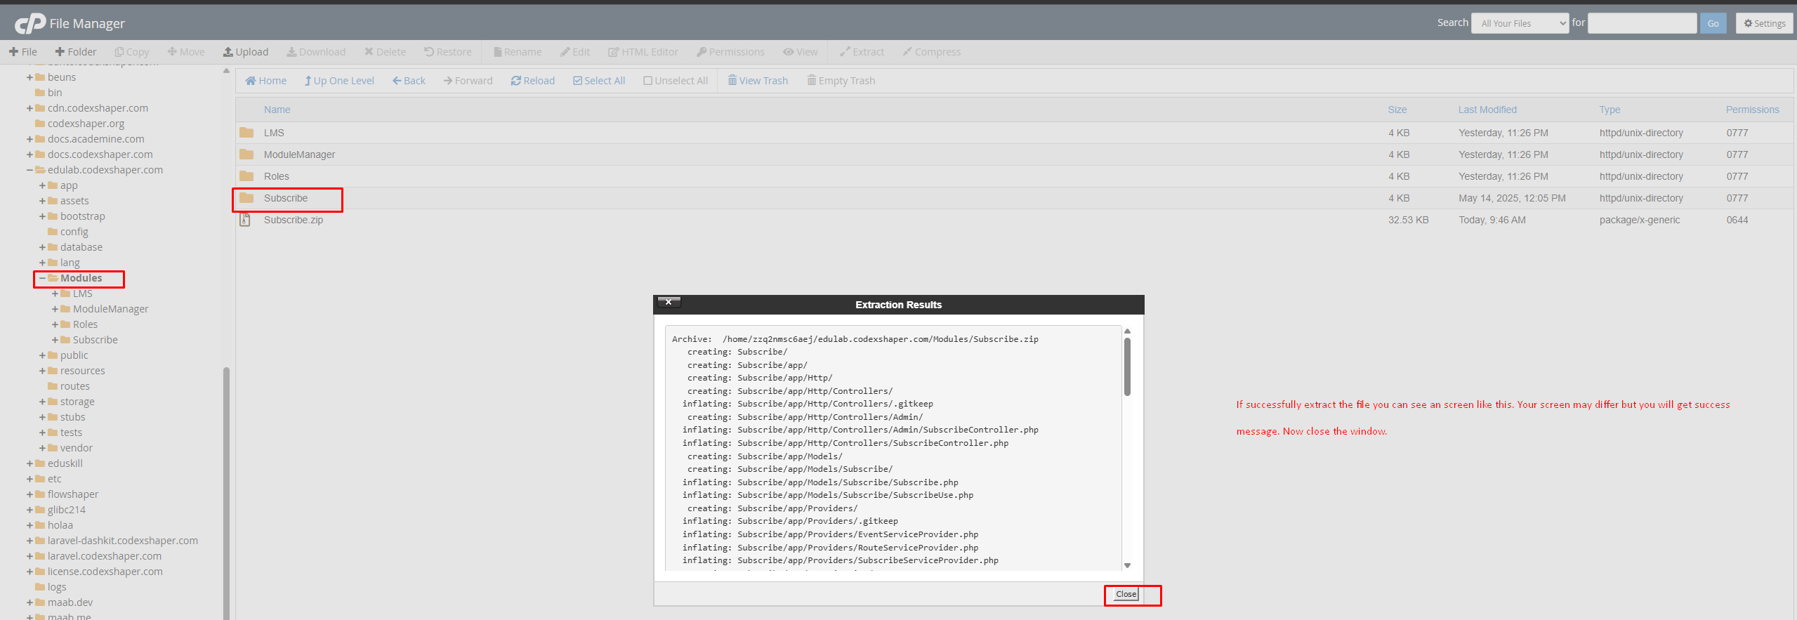
Task: Click the search text input field
Action: click(x=1641, y=23)
